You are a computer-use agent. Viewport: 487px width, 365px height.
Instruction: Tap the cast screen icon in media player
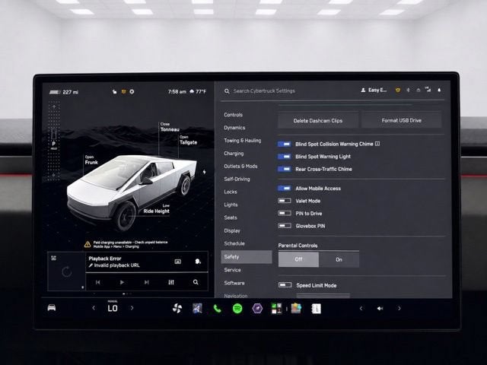[177, 262]
